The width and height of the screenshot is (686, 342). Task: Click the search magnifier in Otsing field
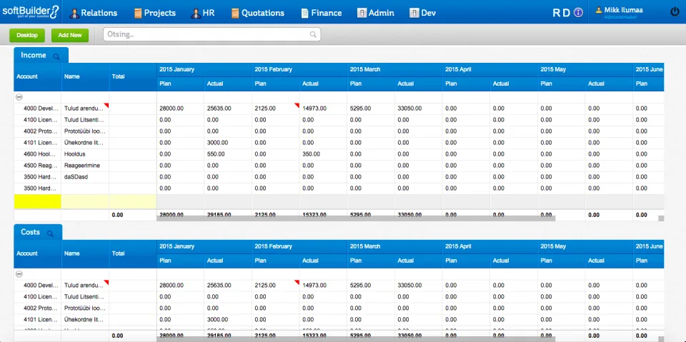click(313, 34)
